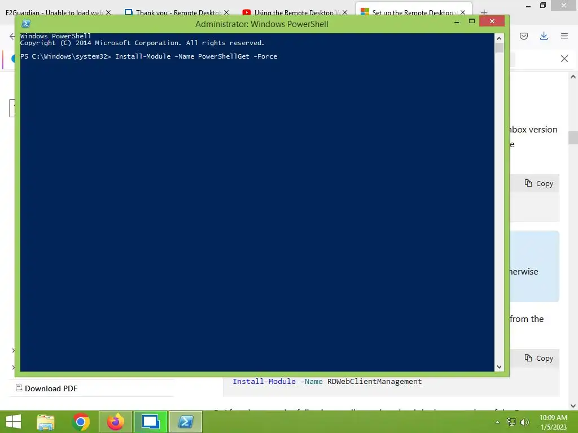Go back using Firefox back arrow
The width and height of the screenshot is (578, 433).
[x=12, y=36]
